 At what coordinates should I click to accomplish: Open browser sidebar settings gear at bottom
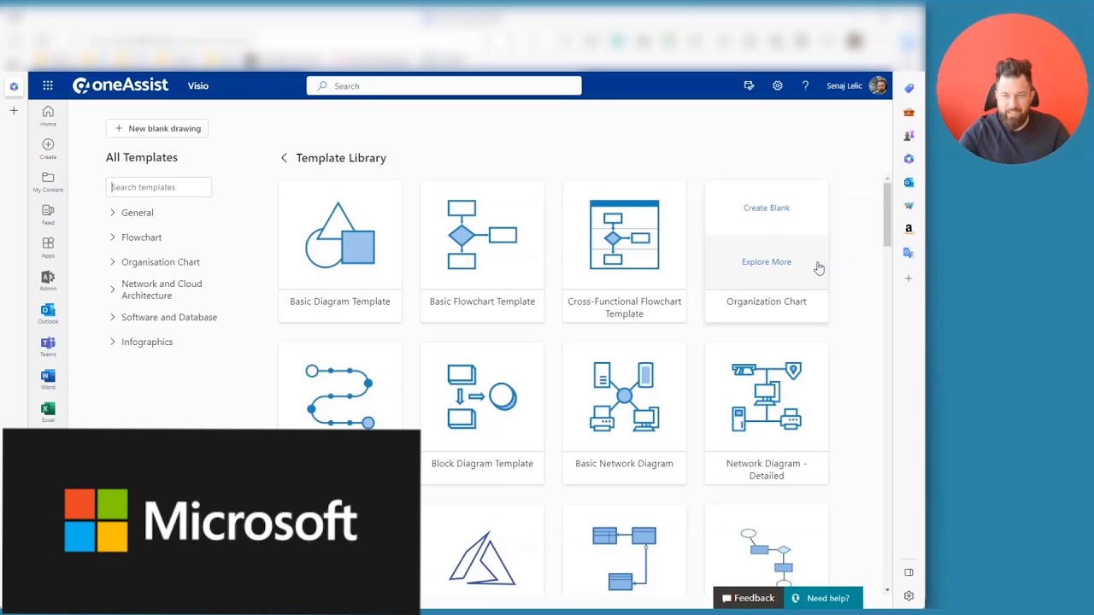coord(909,596)
